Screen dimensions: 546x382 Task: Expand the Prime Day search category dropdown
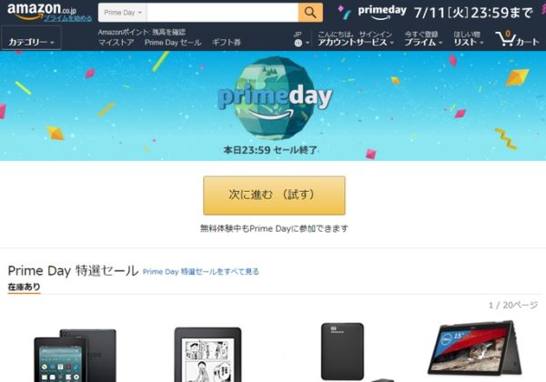[123, 13]
